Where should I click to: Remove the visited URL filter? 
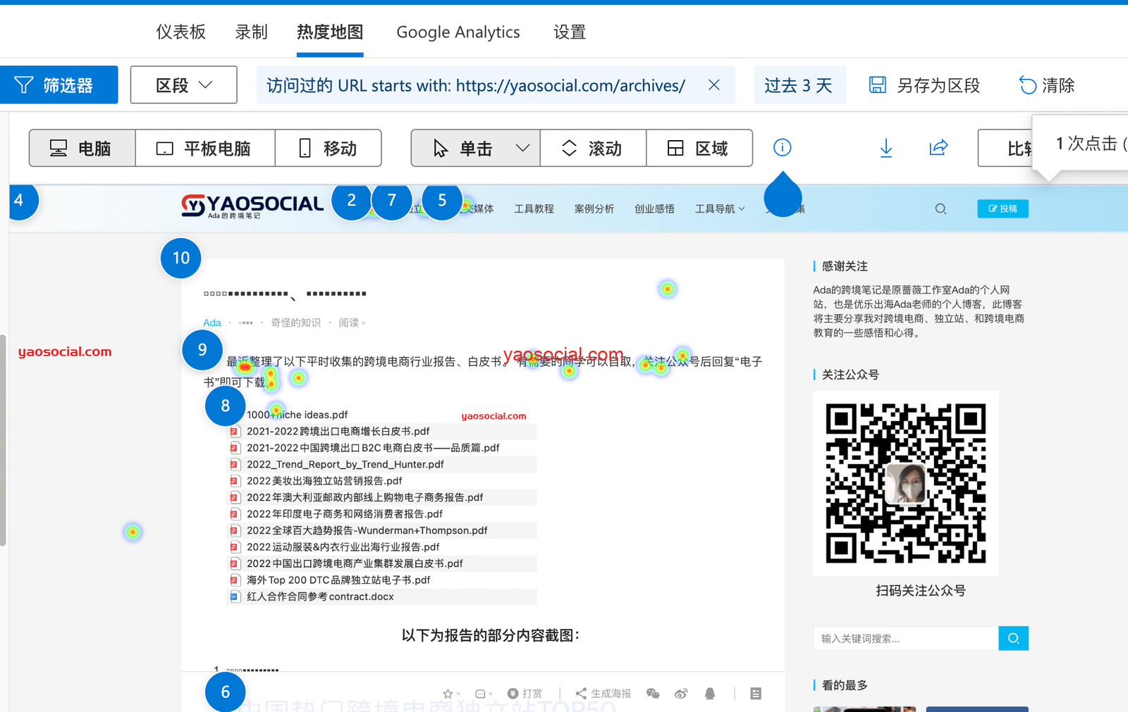(714, 85)
